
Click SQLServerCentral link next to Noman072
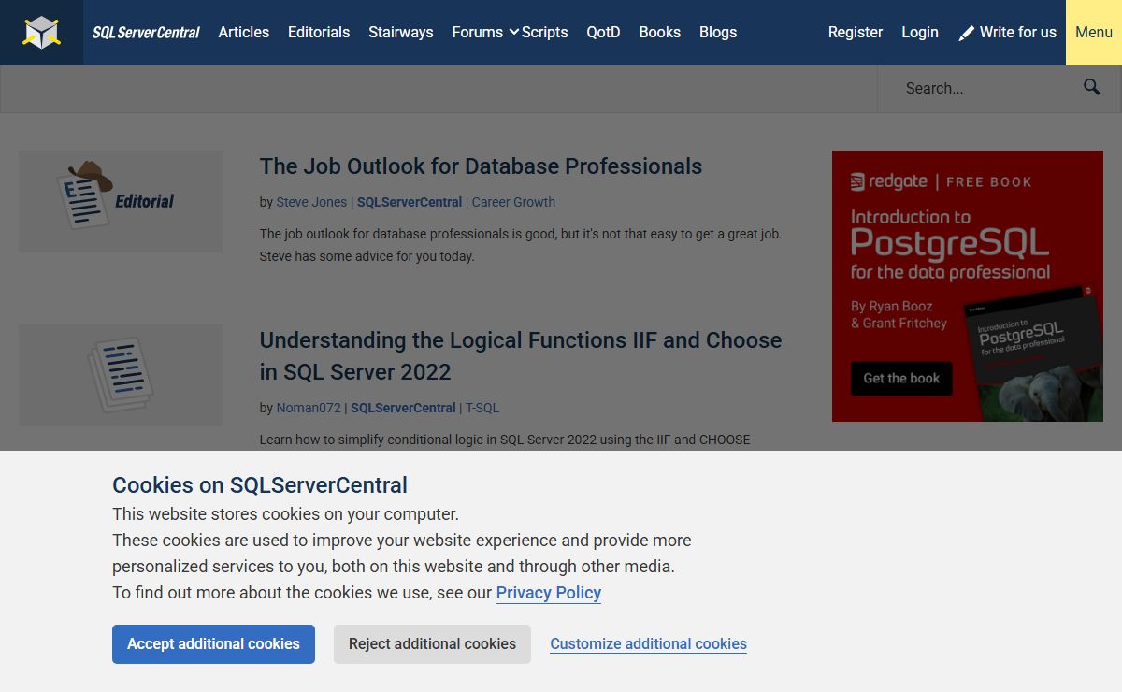[403, 408]
